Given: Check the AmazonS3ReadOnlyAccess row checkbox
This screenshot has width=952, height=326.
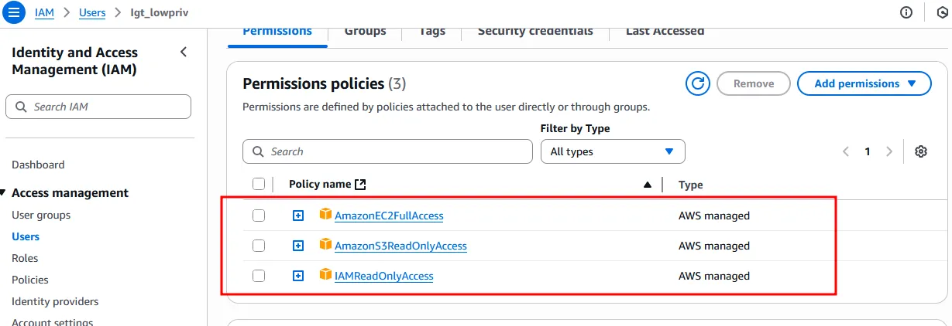Looking at the screenshot, I should pos(259,246).
